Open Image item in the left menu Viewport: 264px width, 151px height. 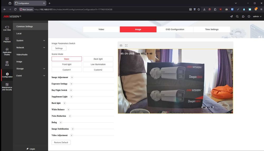coord(30,62)
